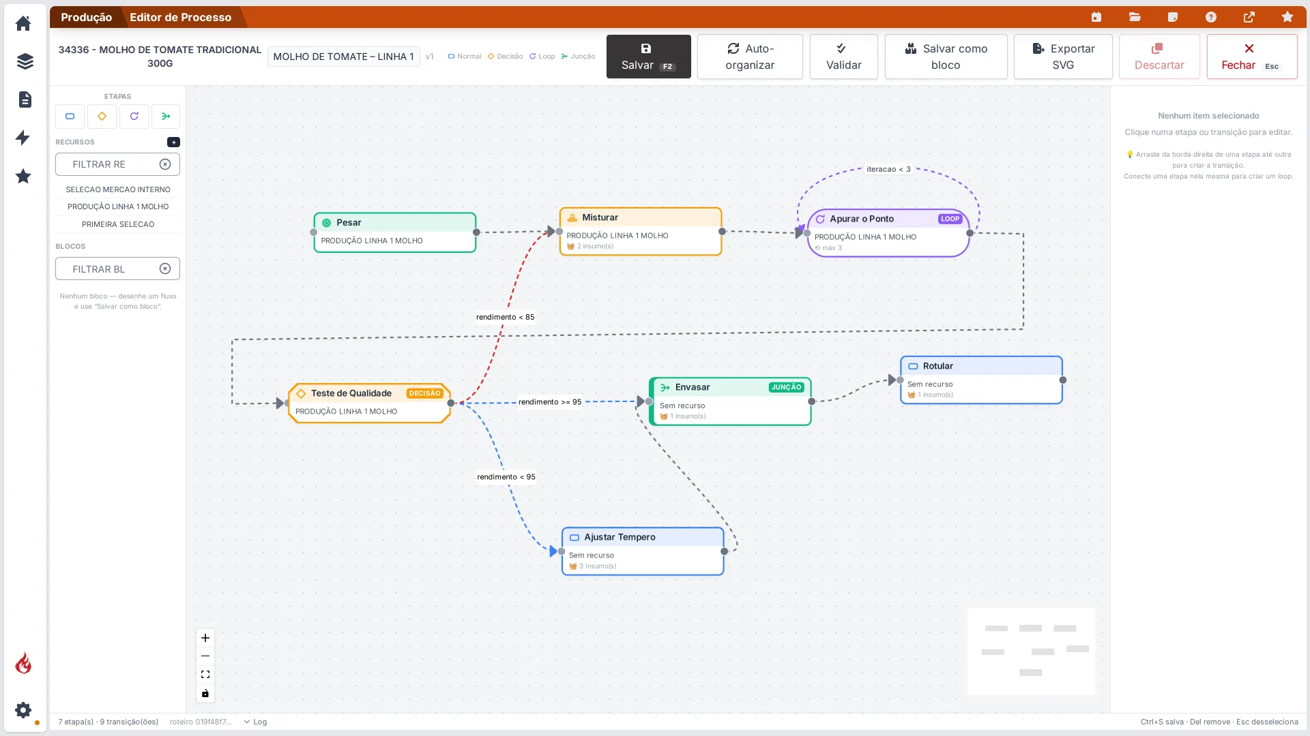
Task: Expand the Log panel
Action: click(255, 722)
